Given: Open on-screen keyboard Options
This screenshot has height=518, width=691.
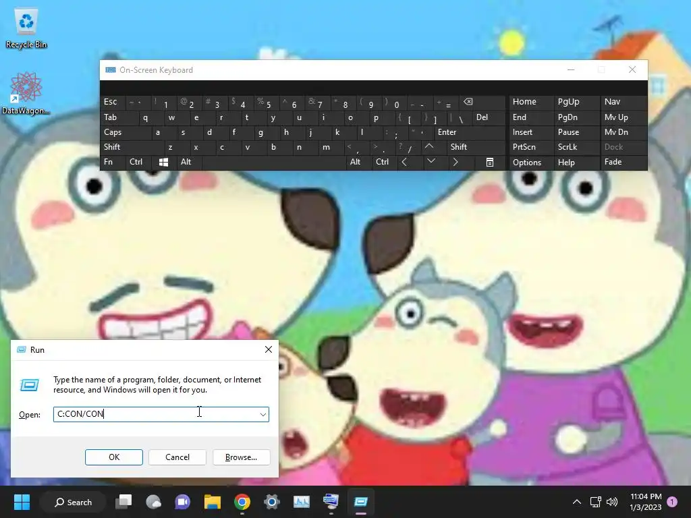Looking at the screenshot, I should tap(530, 162).
